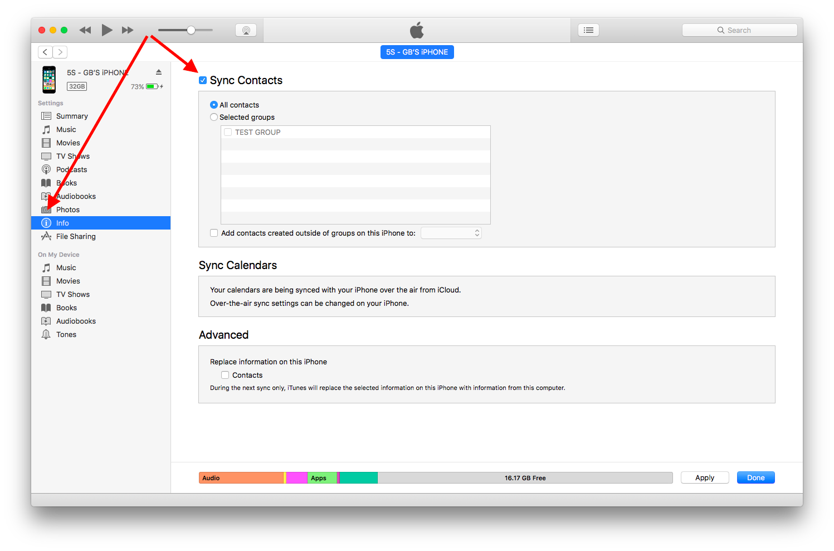Click the Movies icon under On My Device

click(x=46, y=281)
